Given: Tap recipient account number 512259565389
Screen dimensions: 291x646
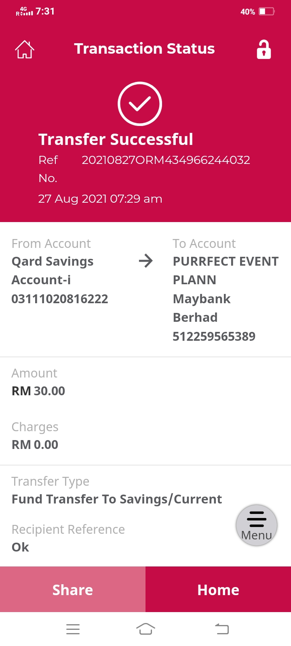Looking at the screenshot, I should click(214, 336).
